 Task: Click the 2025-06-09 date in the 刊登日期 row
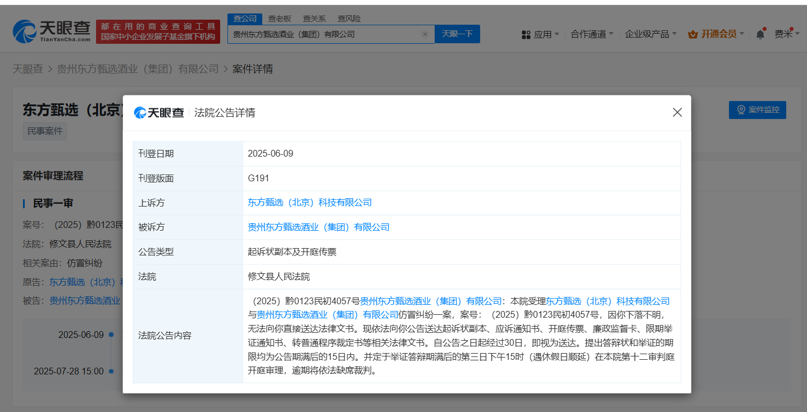(271, 153)
